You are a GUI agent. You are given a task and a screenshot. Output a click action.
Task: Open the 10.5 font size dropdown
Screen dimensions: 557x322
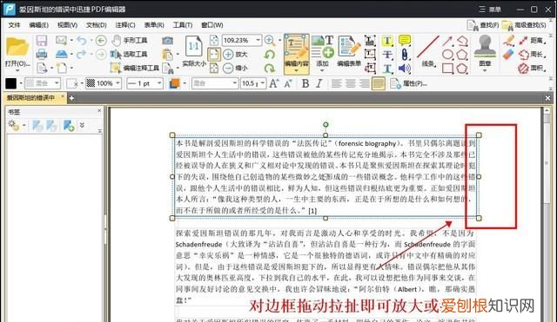point(263,83)
